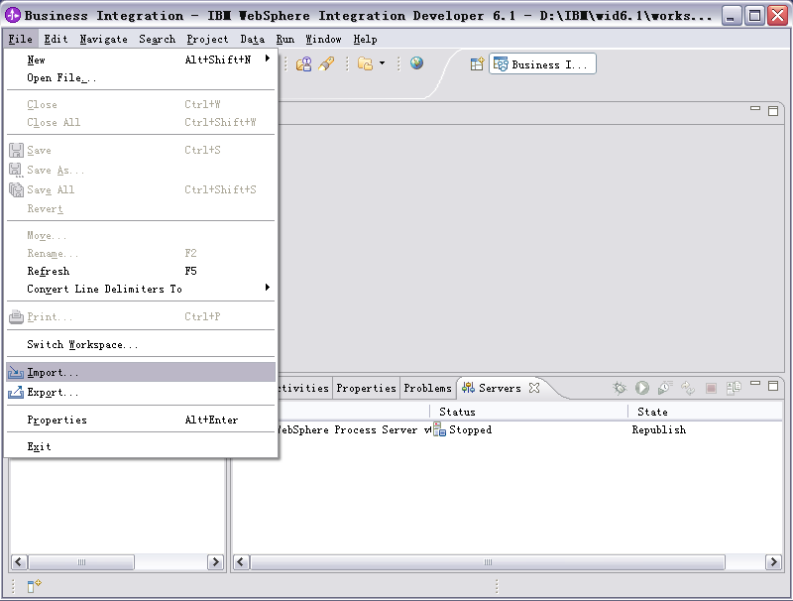This screenshot has height=601, width=793.
Task: Click the left panel horizontal scrollbar thumb
Action: click(x=81, y=562)
